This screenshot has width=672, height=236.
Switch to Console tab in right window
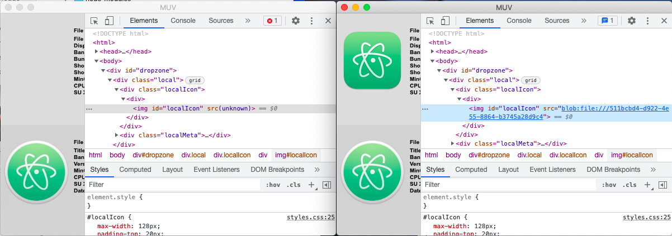(x=519, y=21)
